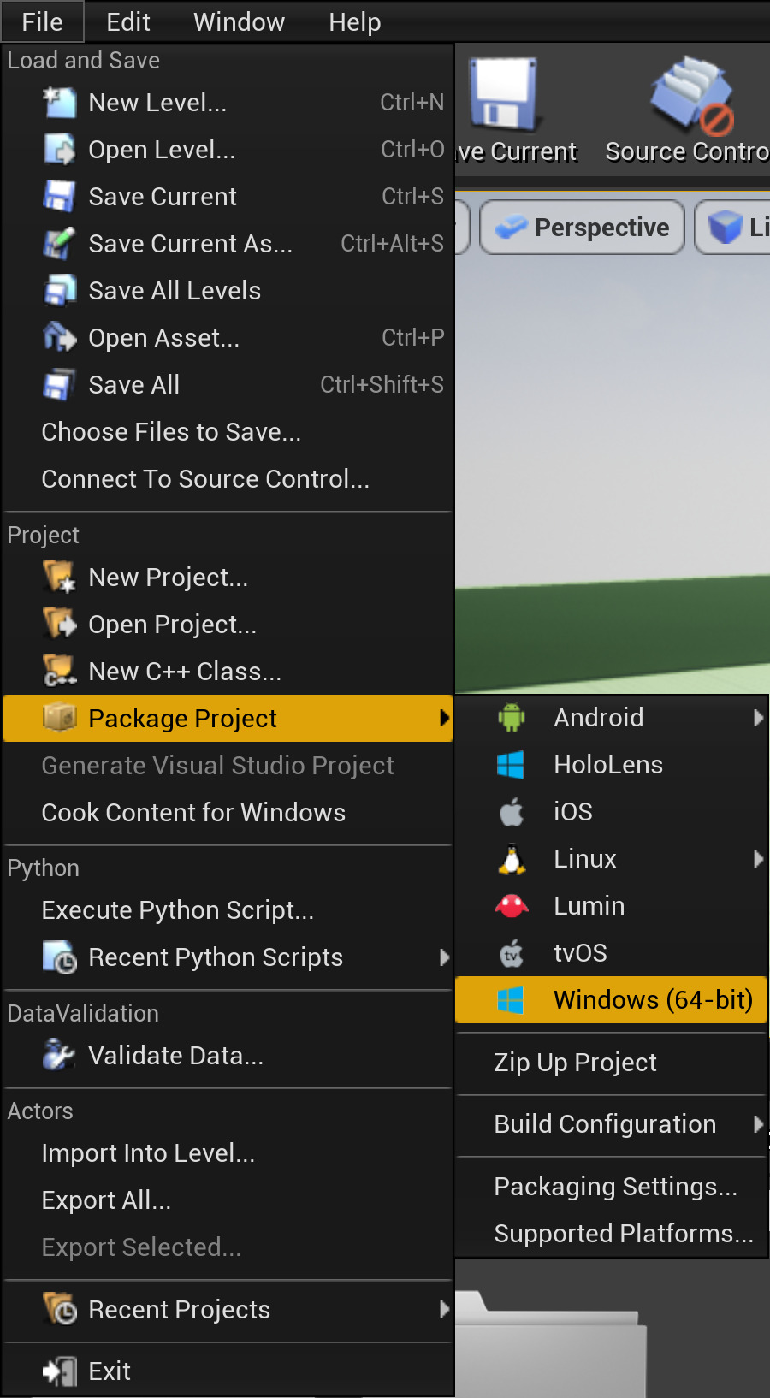Click the Linux penguin icon
This screenshot has width=770, height=1398.
[512, 859]
